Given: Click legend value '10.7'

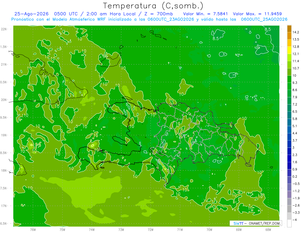Looking at the screenshot, I should point(295,68).
